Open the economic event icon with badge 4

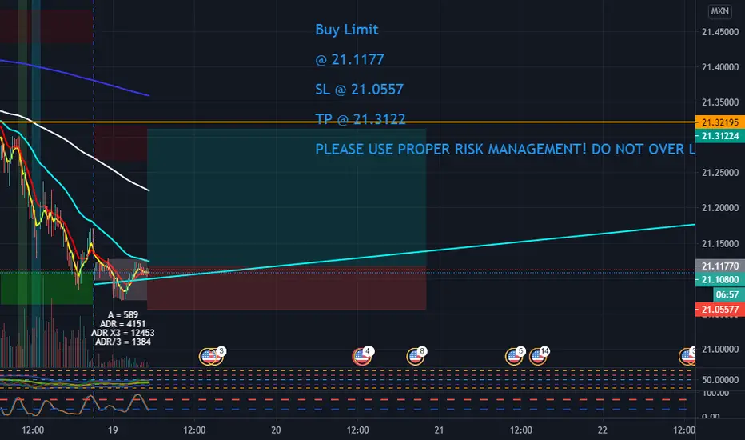click(362, 356)
